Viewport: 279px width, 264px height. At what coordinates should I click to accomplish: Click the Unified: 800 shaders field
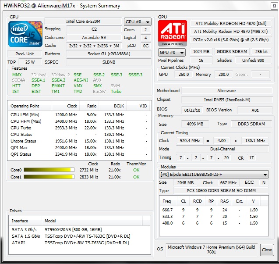(x=253, y=61)
